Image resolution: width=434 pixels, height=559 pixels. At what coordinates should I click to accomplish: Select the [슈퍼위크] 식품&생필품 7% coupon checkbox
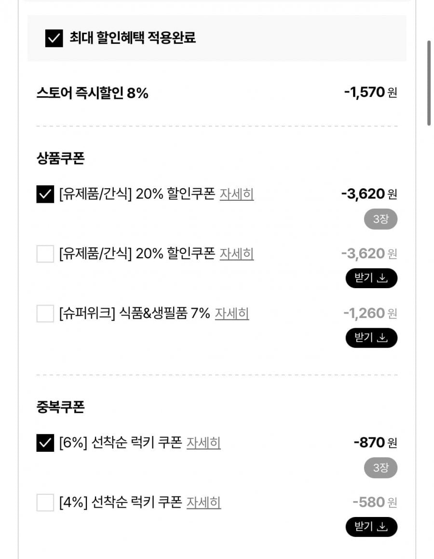click(45, 314)
